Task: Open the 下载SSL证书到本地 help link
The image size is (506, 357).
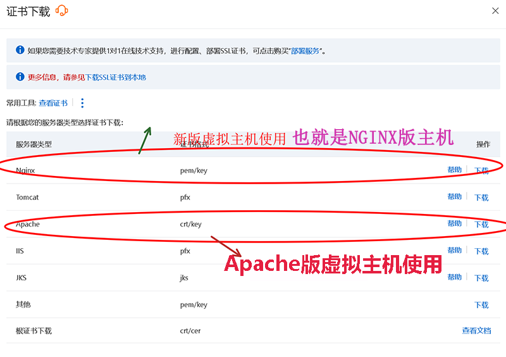Action: (115, 77)
